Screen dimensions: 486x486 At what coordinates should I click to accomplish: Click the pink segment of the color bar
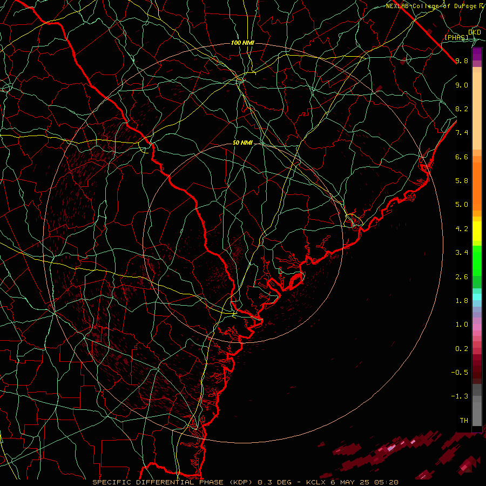tap(477, 327)
